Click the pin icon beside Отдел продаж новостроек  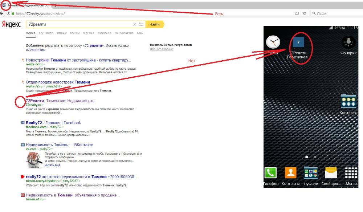[x=23, y=82]
